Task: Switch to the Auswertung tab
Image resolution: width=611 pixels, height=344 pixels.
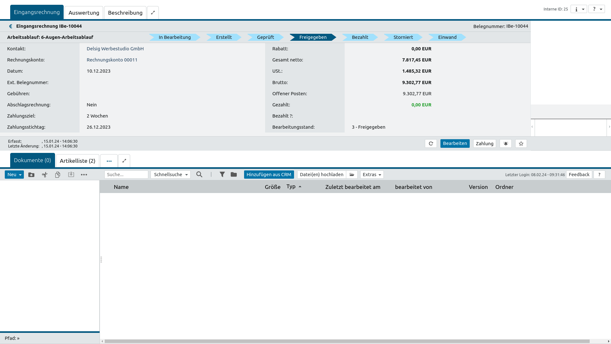Action: (x=84, y=13)
